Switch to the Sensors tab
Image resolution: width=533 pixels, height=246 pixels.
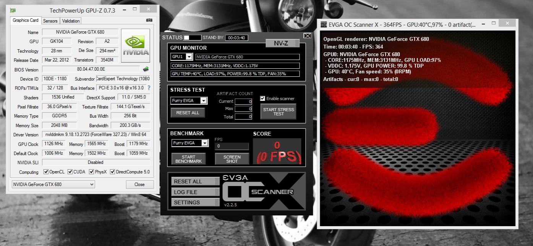[50, 21]
